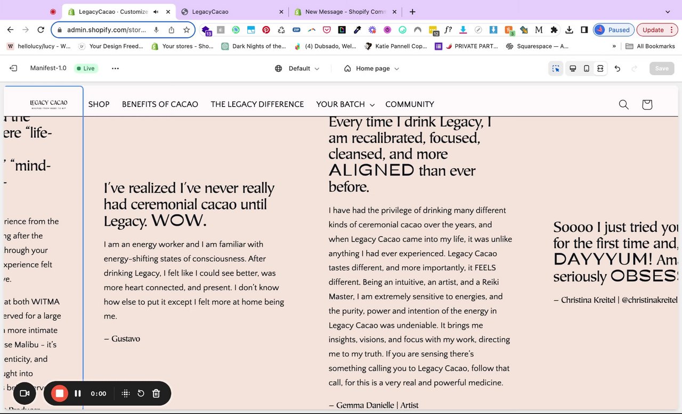
Task: Expand the YOUR BATCH dropdown
Action: (345, 104)
